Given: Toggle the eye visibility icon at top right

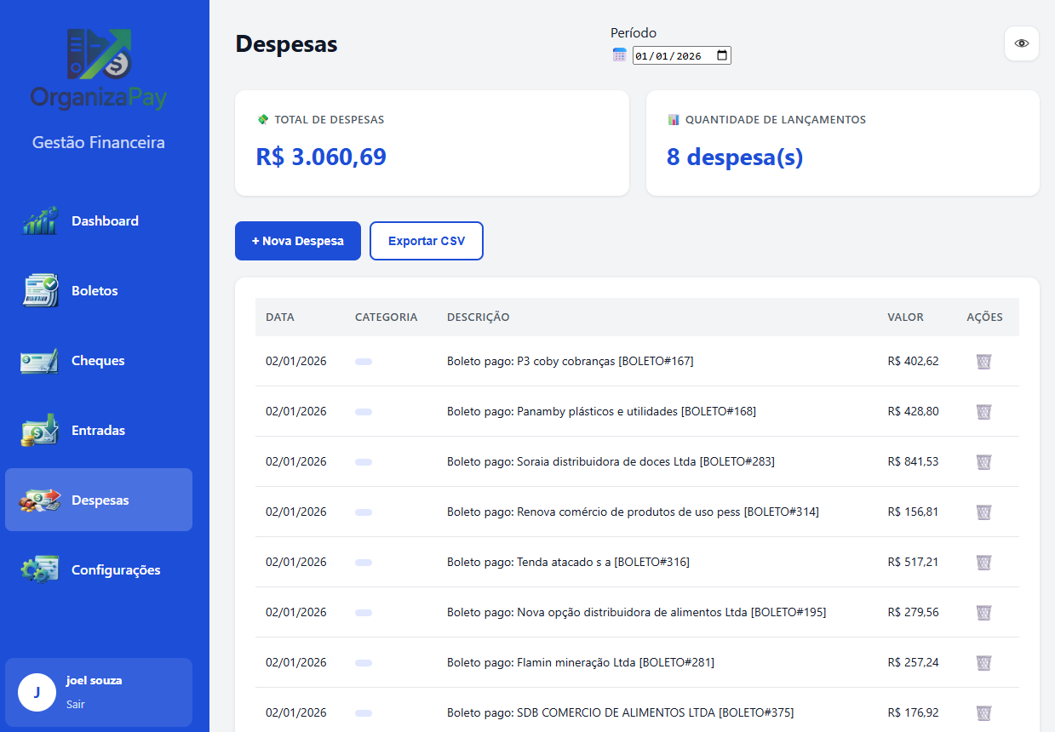Looking at the screenshot, I should [x=1021, y=43].
